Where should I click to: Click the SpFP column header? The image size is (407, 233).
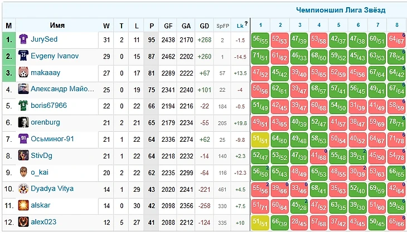click(222, 26)
